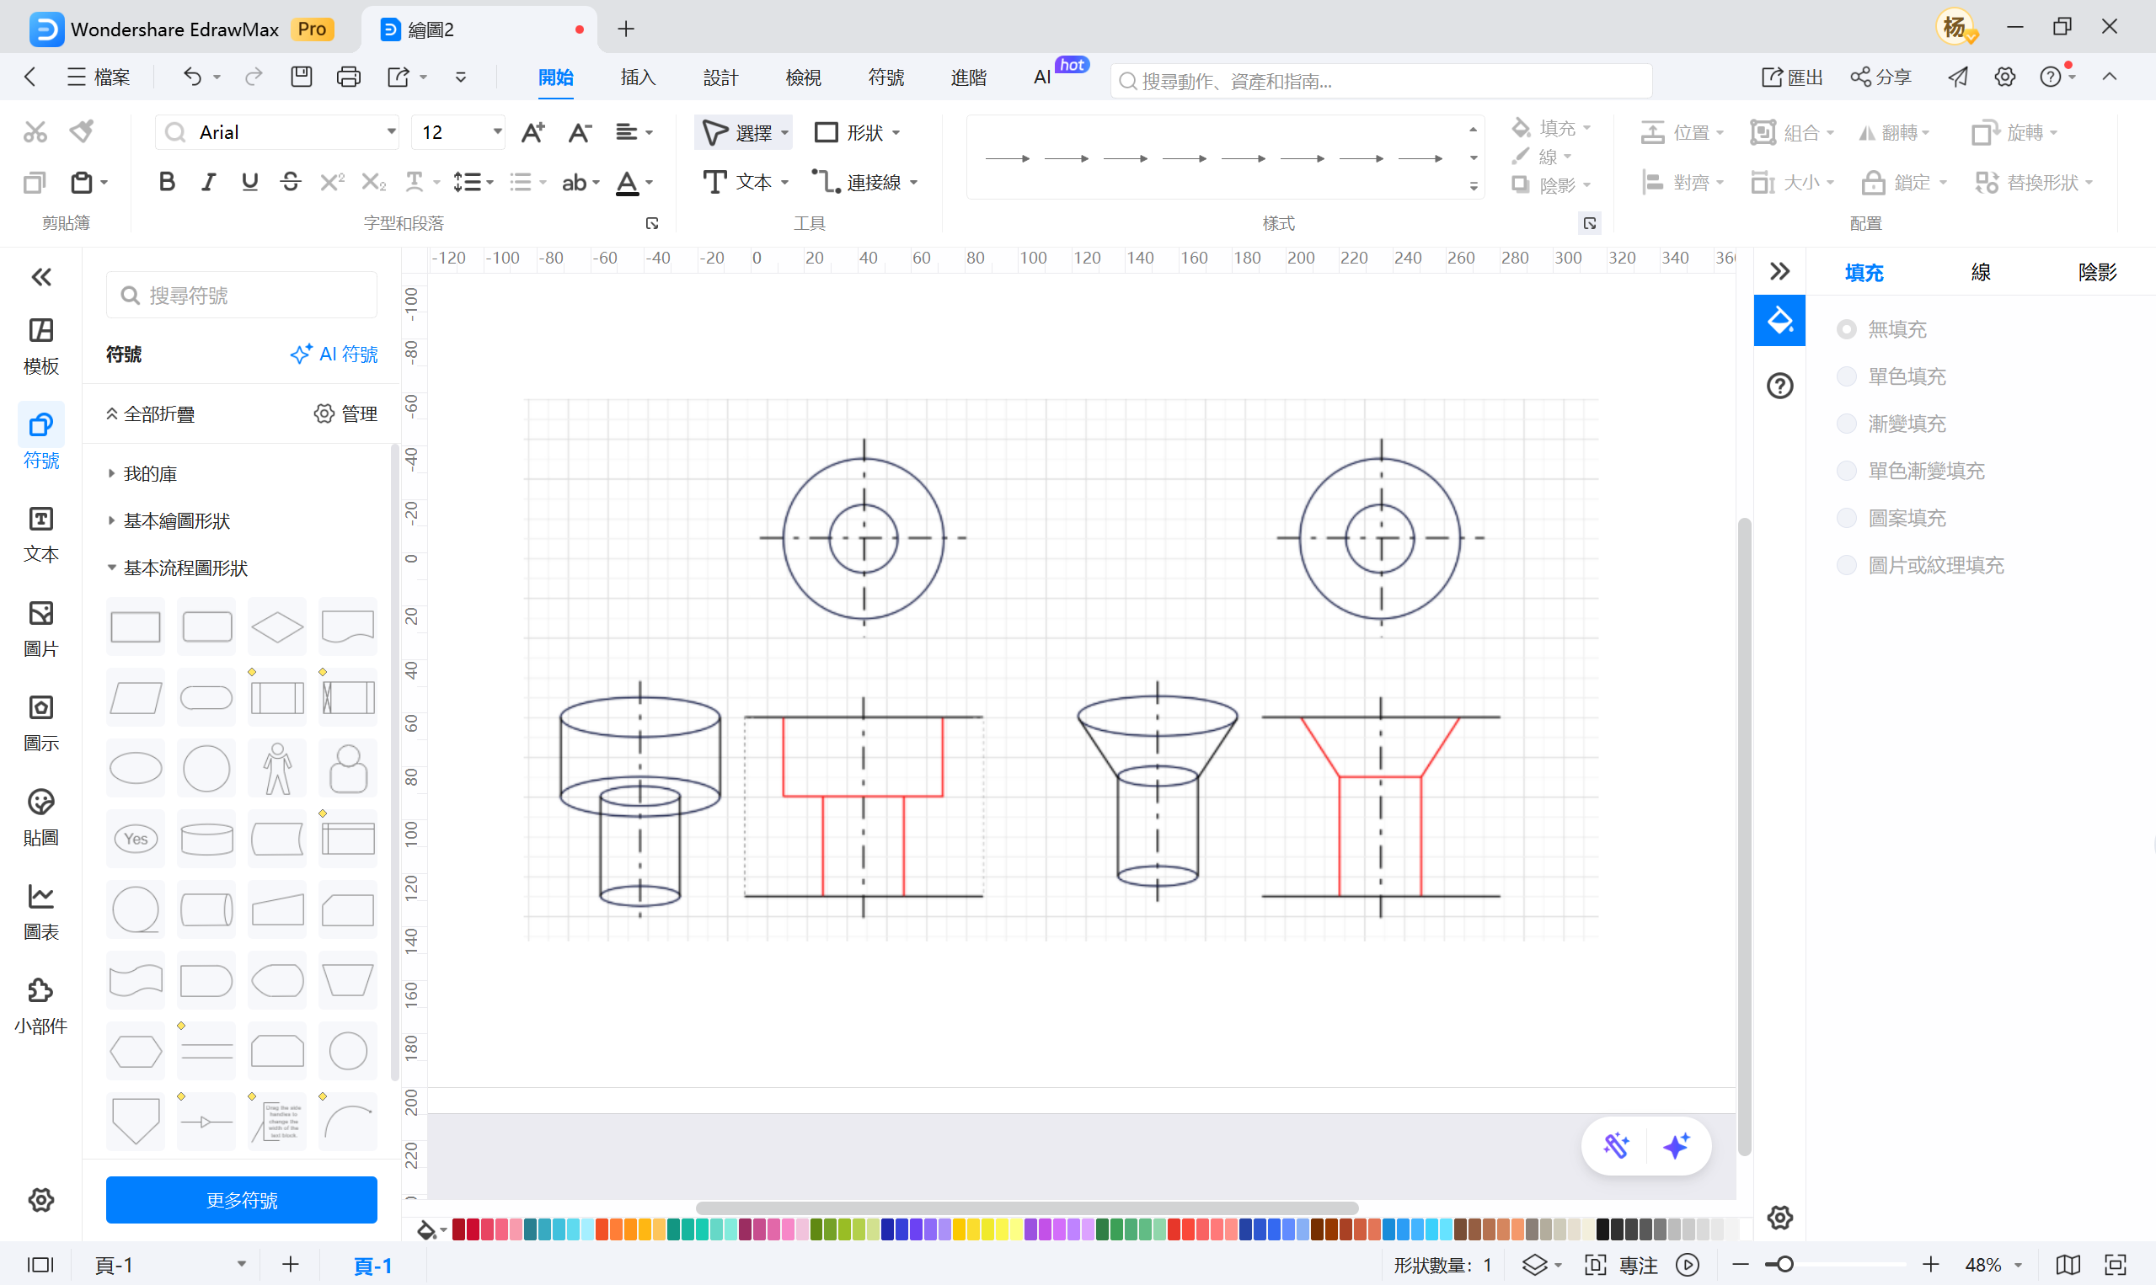Screen dimensions: 2156x1285
Task: Switch to the 插入 ribbon tab
Action: click(638, 77)
